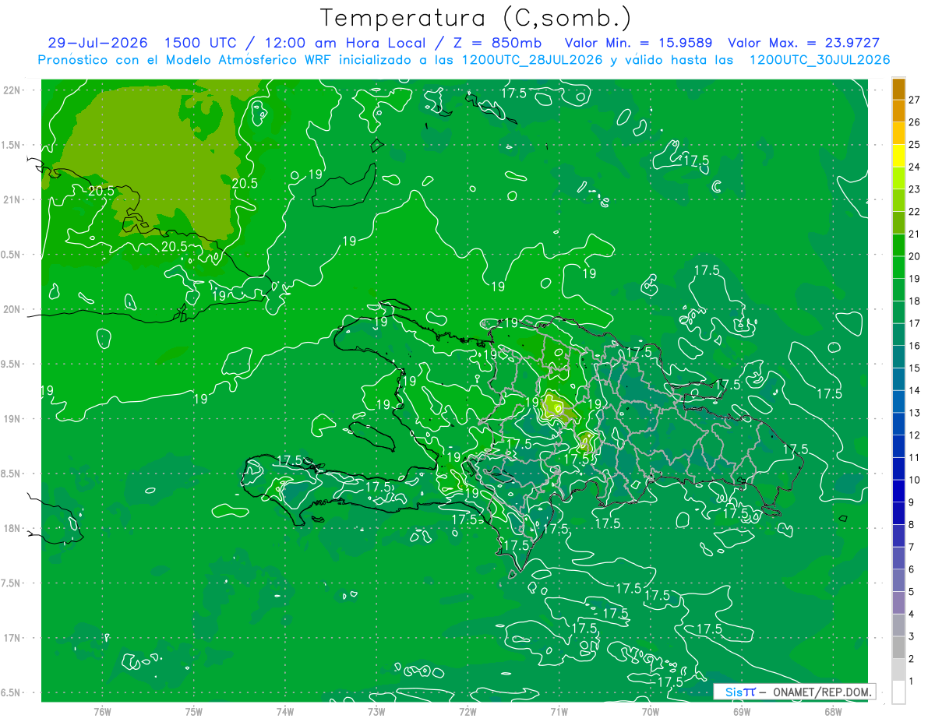Click legend scale value 22
This screenshot has height=722, width=935.
coord(914,211)
